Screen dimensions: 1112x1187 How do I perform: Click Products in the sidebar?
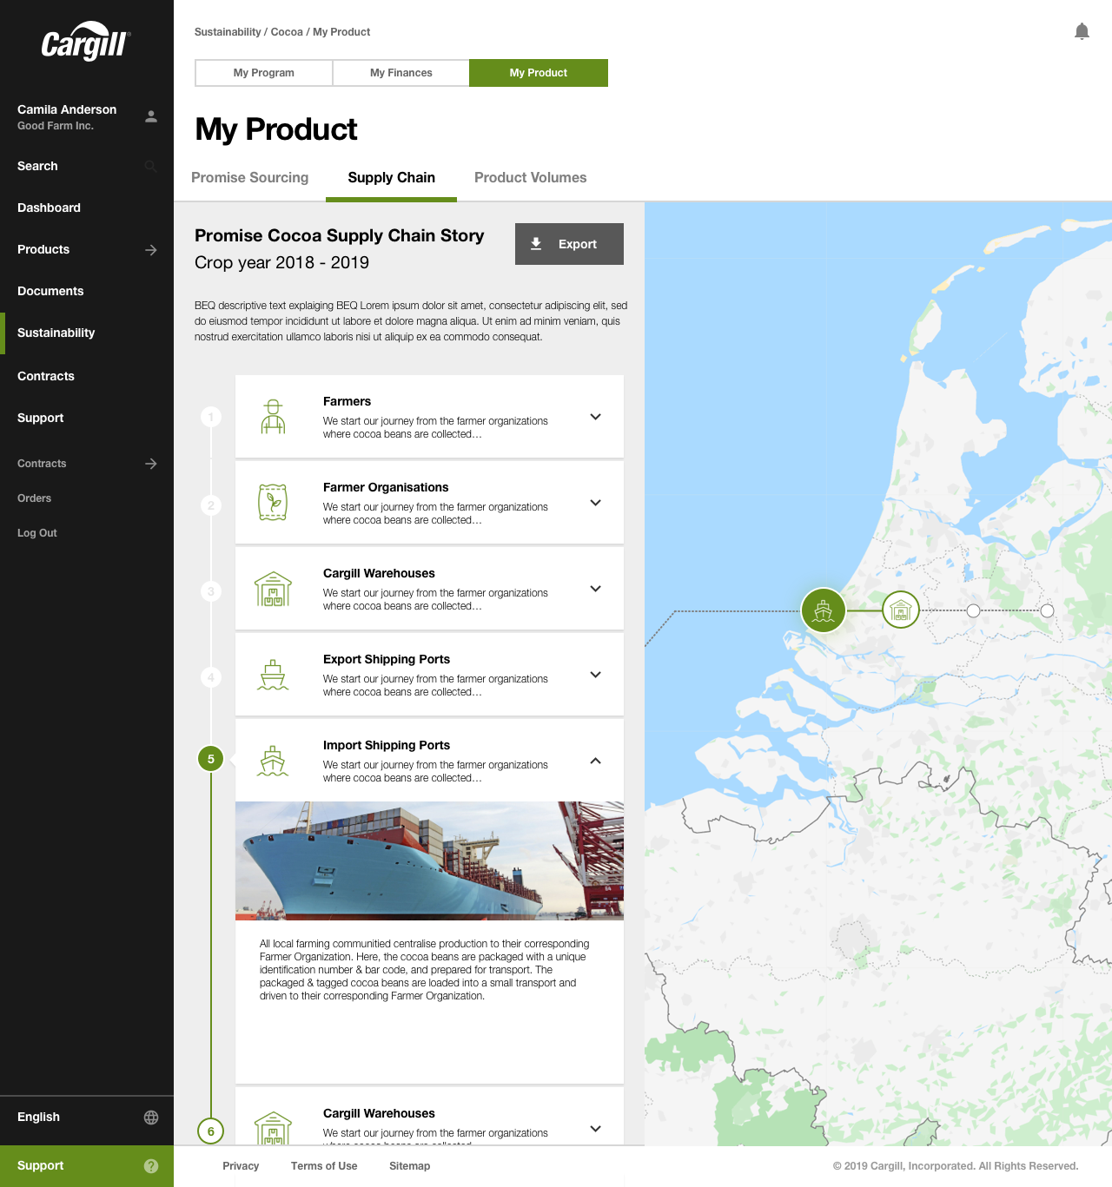(43, 250)
